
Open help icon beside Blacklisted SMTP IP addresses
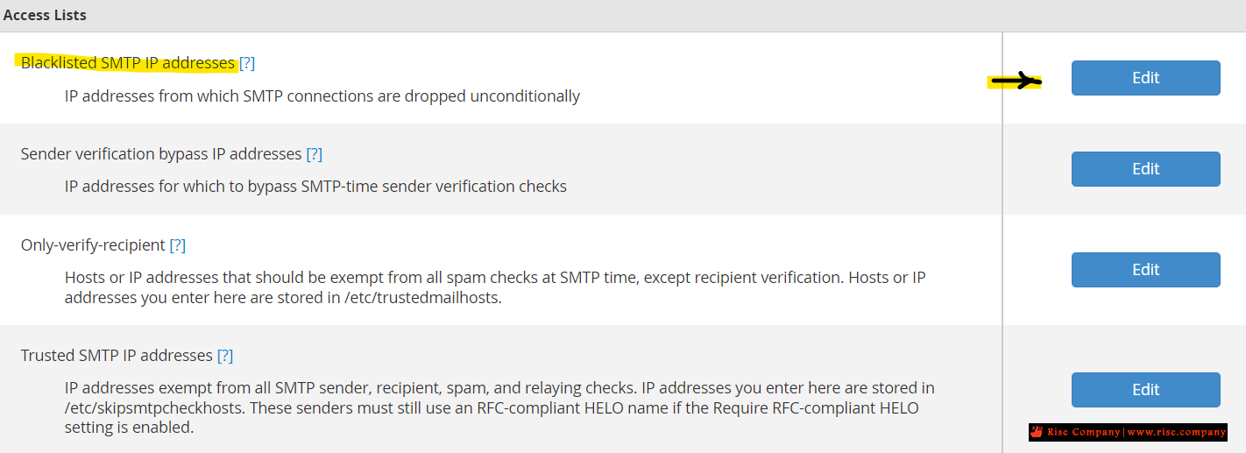(x=247, y=63)
